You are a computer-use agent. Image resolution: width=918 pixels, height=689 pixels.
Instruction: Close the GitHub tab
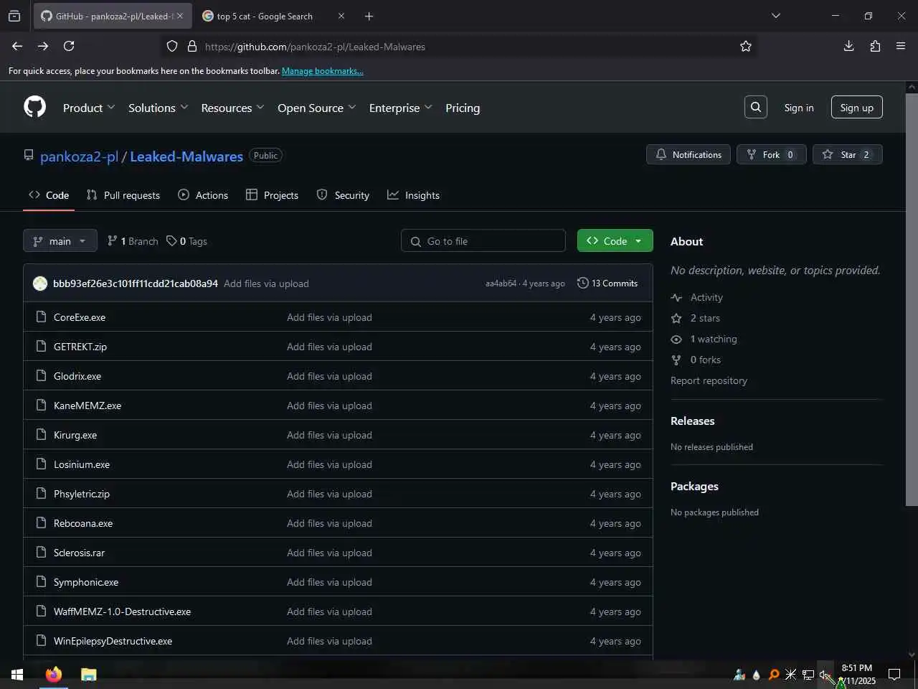tap(180, 16)
